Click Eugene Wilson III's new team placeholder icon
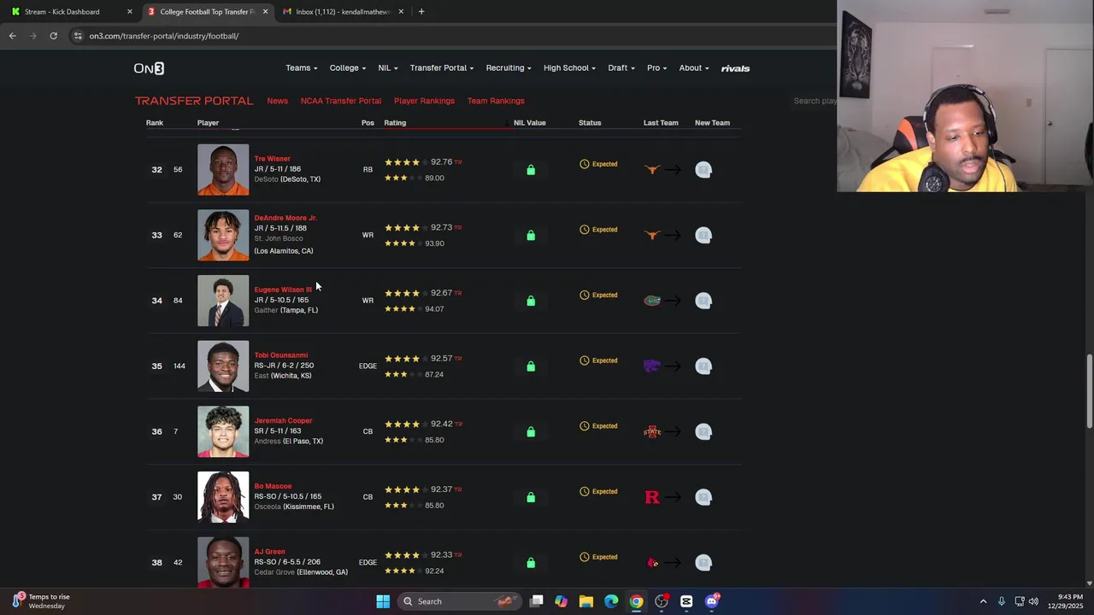 tap(703, 301)
